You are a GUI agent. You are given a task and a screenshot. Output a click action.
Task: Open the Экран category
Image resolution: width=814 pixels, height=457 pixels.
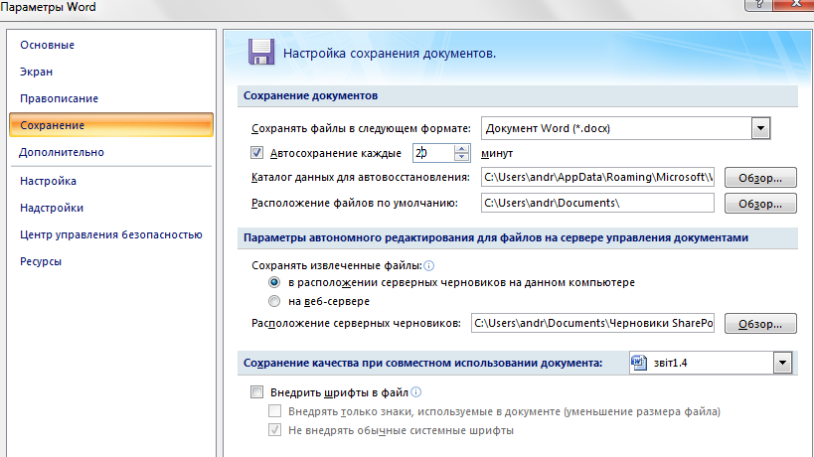click(x=37, y=73)
